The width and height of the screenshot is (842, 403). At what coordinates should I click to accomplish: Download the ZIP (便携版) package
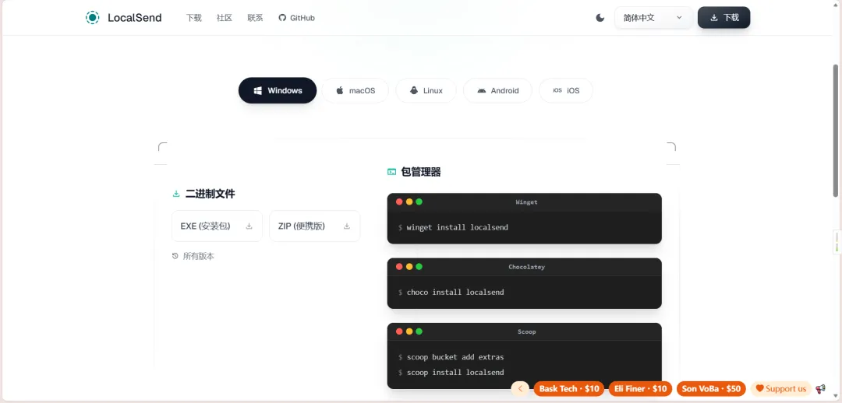coord(315,226)
